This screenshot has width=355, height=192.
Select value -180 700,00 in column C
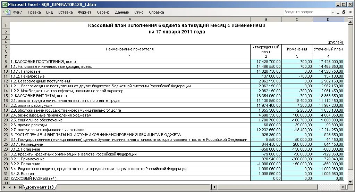click(x=297, y=120)
